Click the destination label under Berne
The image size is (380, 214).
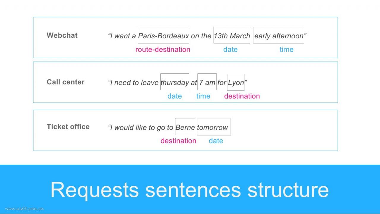coord(178,141)
